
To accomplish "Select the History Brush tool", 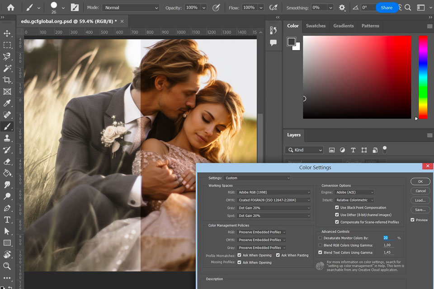I will [7, 150].
